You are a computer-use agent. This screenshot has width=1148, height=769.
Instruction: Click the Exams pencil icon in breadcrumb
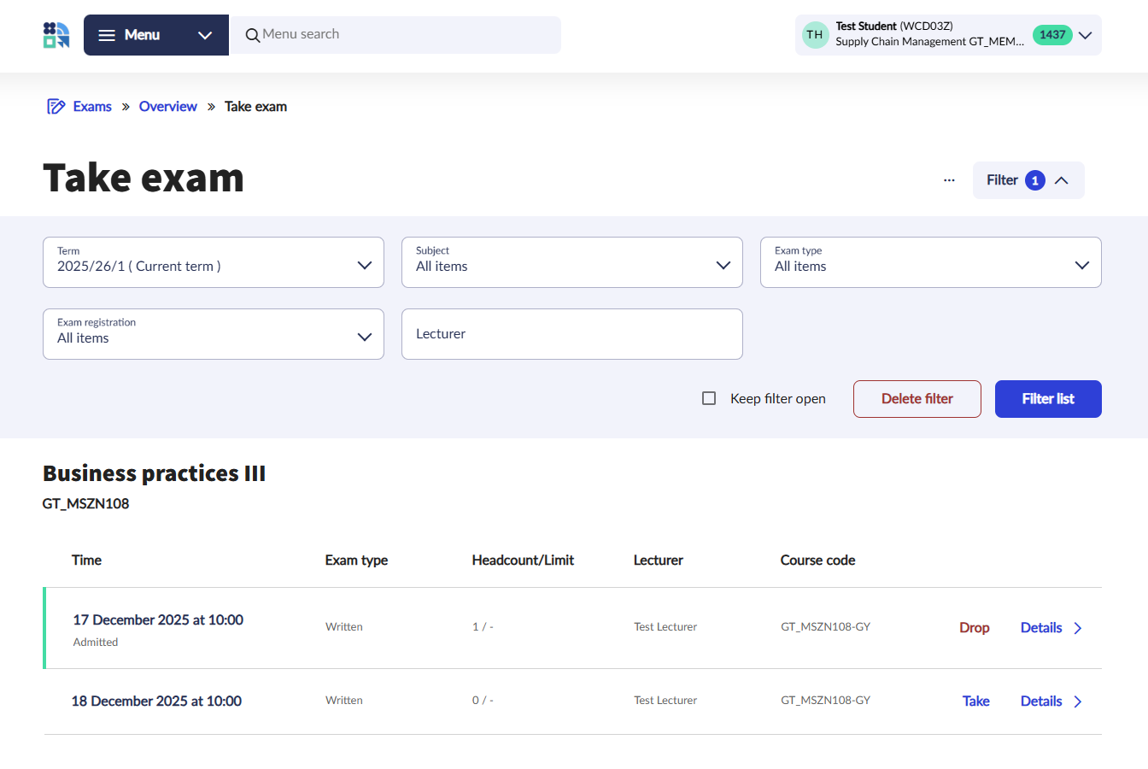coord(56,107)
